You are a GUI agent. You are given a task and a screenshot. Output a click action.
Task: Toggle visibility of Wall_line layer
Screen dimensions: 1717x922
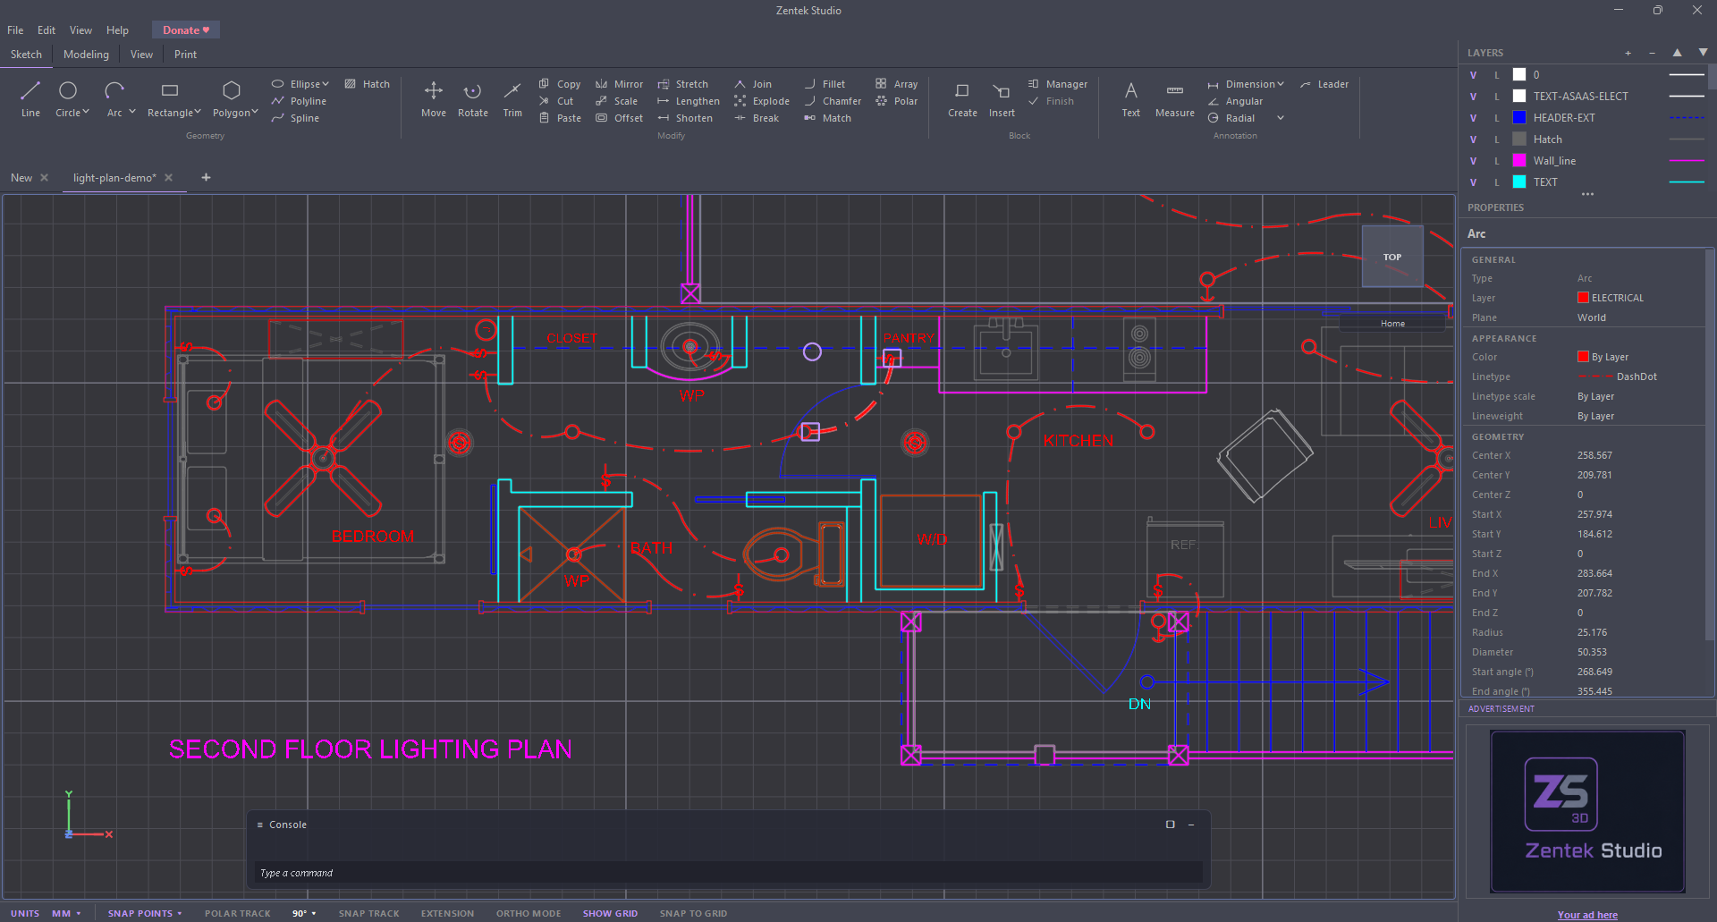click(1474, 161)
